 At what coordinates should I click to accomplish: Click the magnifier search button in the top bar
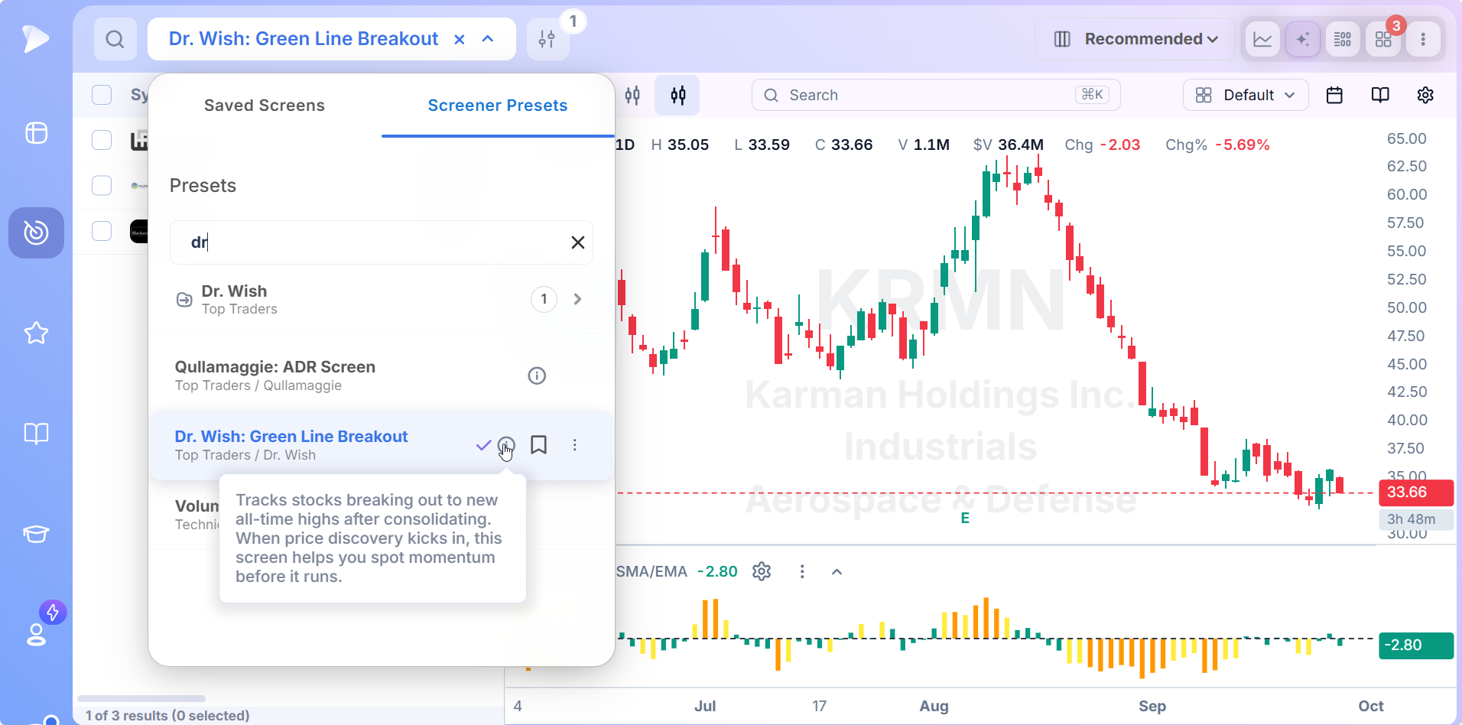pos(115,39)
